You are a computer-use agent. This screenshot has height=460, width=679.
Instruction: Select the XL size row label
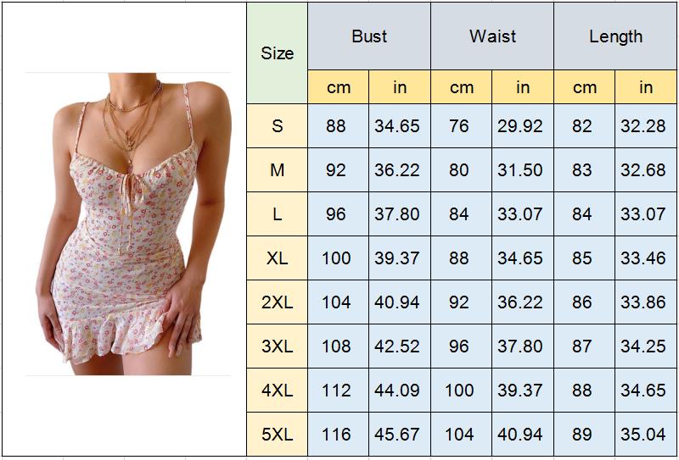tap(277, 258)
